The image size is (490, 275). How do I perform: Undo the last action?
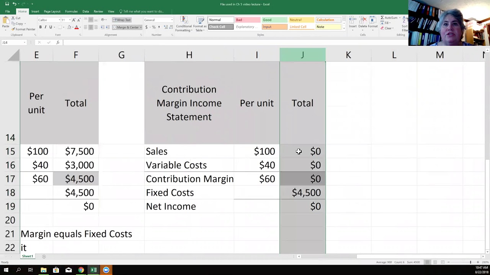(14, 4)
